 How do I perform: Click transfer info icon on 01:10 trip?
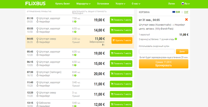pos(75,22)
